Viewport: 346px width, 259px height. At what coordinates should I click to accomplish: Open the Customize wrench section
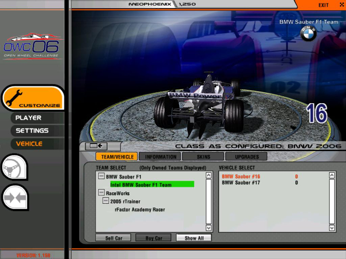click(33, 98)
